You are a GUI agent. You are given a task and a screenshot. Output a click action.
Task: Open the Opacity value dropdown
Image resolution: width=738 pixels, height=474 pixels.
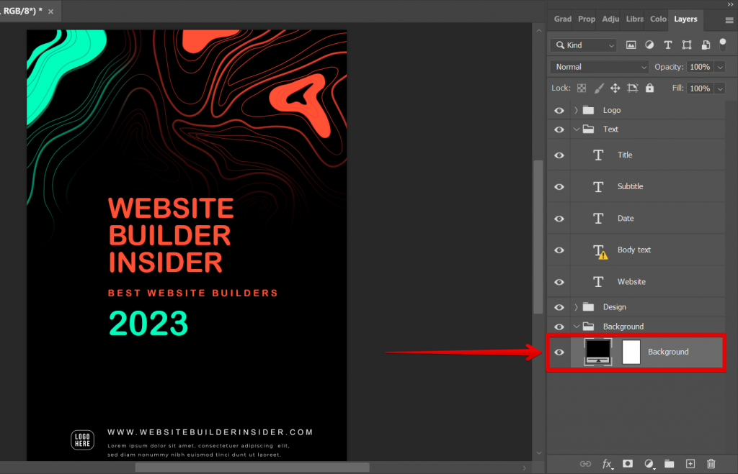[x=719, y=66]
